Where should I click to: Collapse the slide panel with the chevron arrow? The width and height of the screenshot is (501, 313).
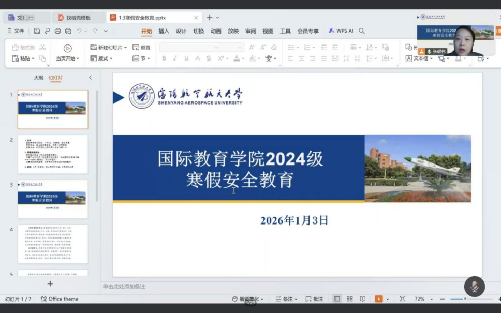pyautogui.click(x=90, y=78)
